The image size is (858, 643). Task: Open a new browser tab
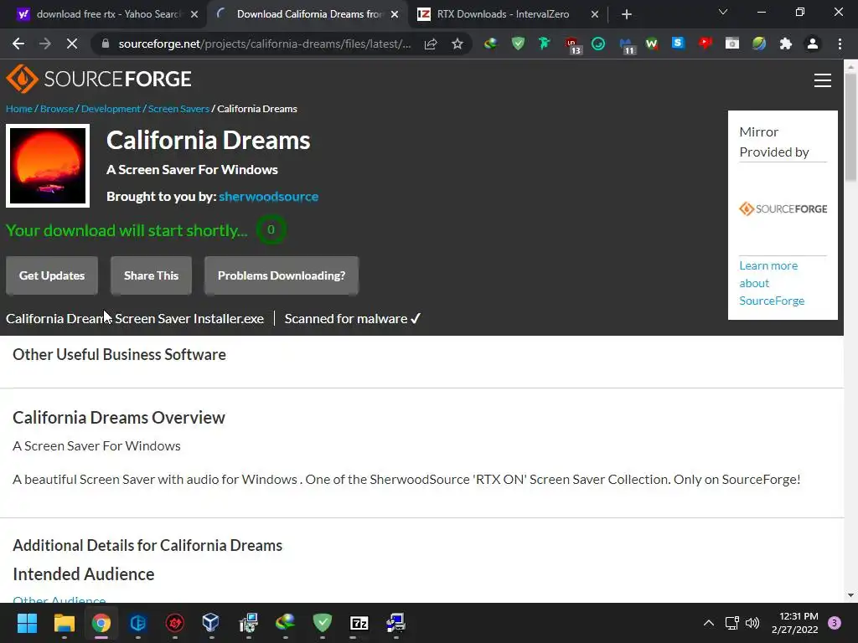point(627,15)
